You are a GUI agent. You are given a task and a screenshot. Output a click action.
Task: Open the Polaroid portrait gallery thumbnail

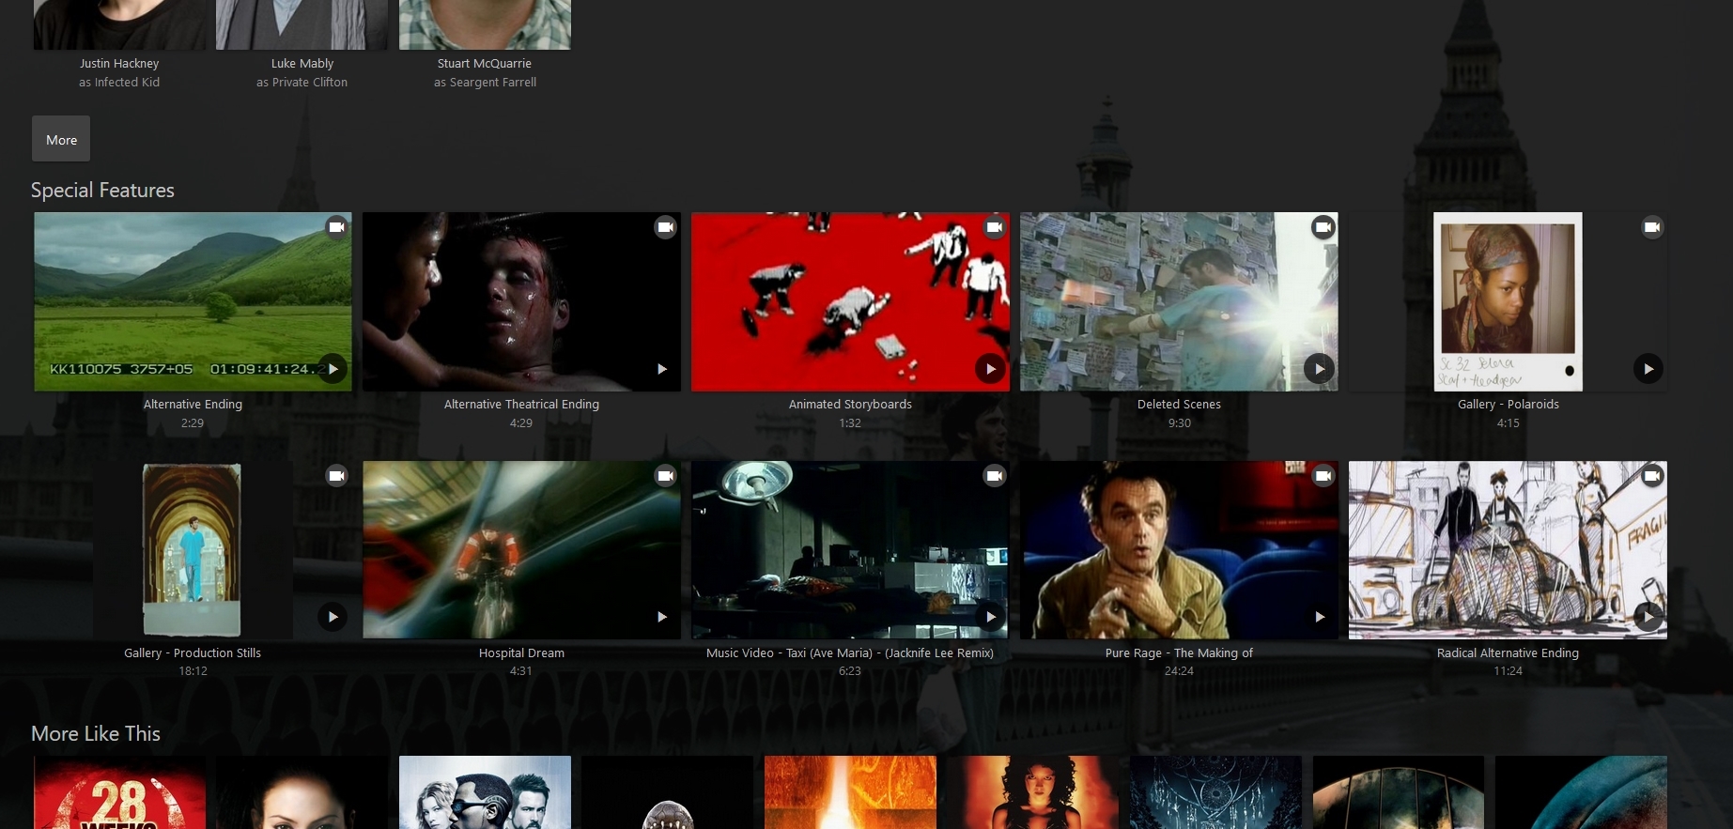click(1508, 301)
